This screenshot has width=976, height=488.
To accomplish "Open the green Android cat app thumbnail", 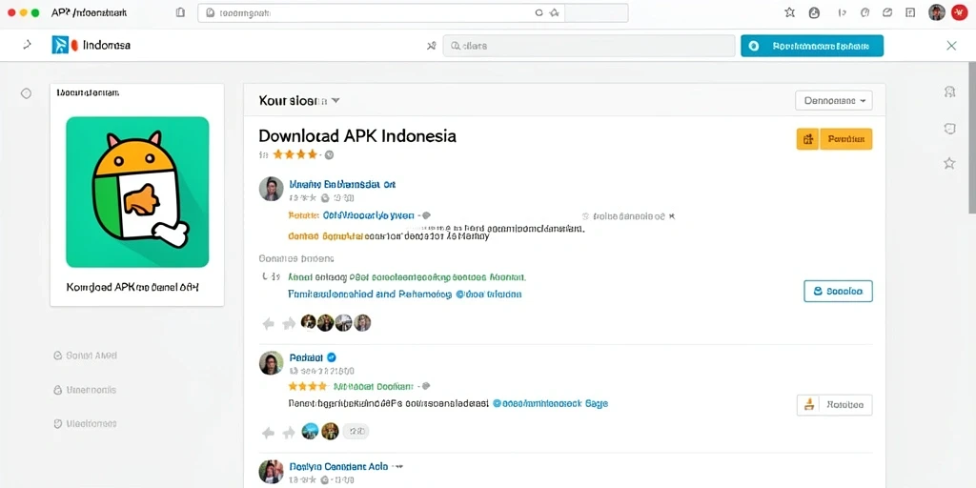I will pyautogui.click(x=137, y=192).
